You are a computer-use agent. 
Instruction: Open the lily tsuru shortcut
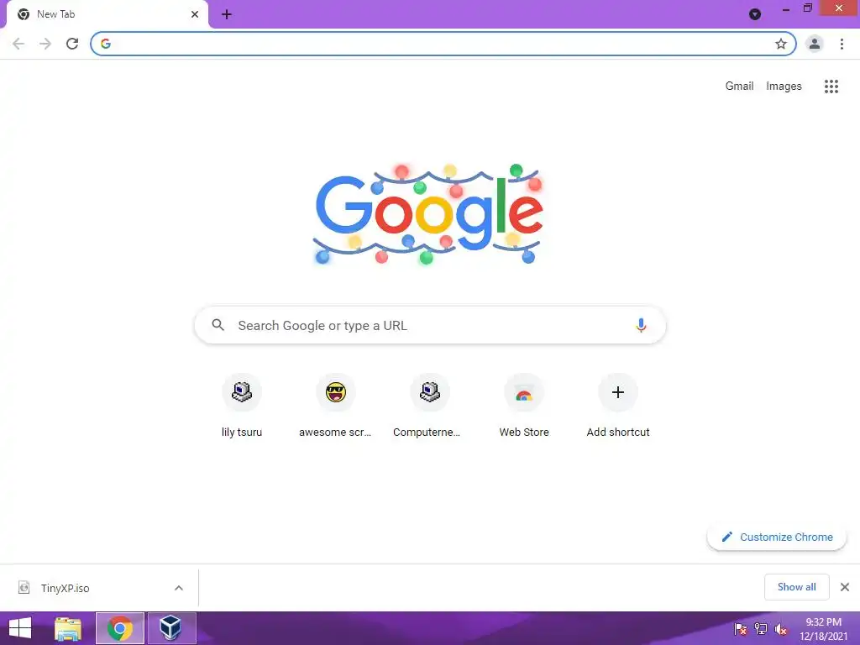(x=241, y=406)
